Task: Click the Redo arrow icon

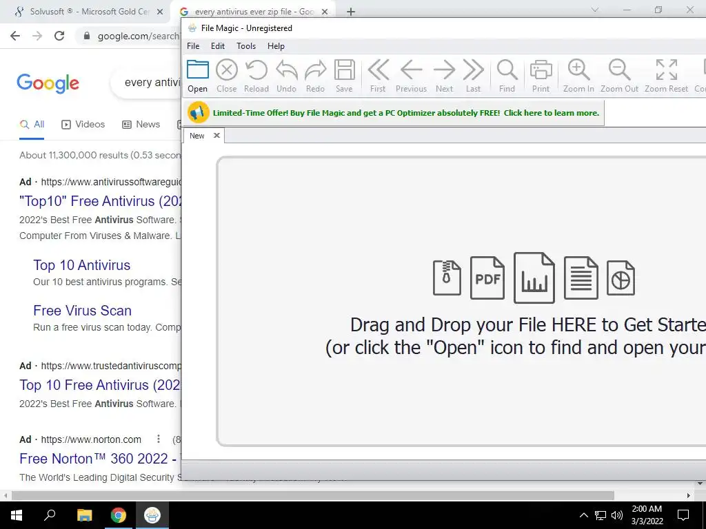Action: pyautogui.click(x=315, y=71)
